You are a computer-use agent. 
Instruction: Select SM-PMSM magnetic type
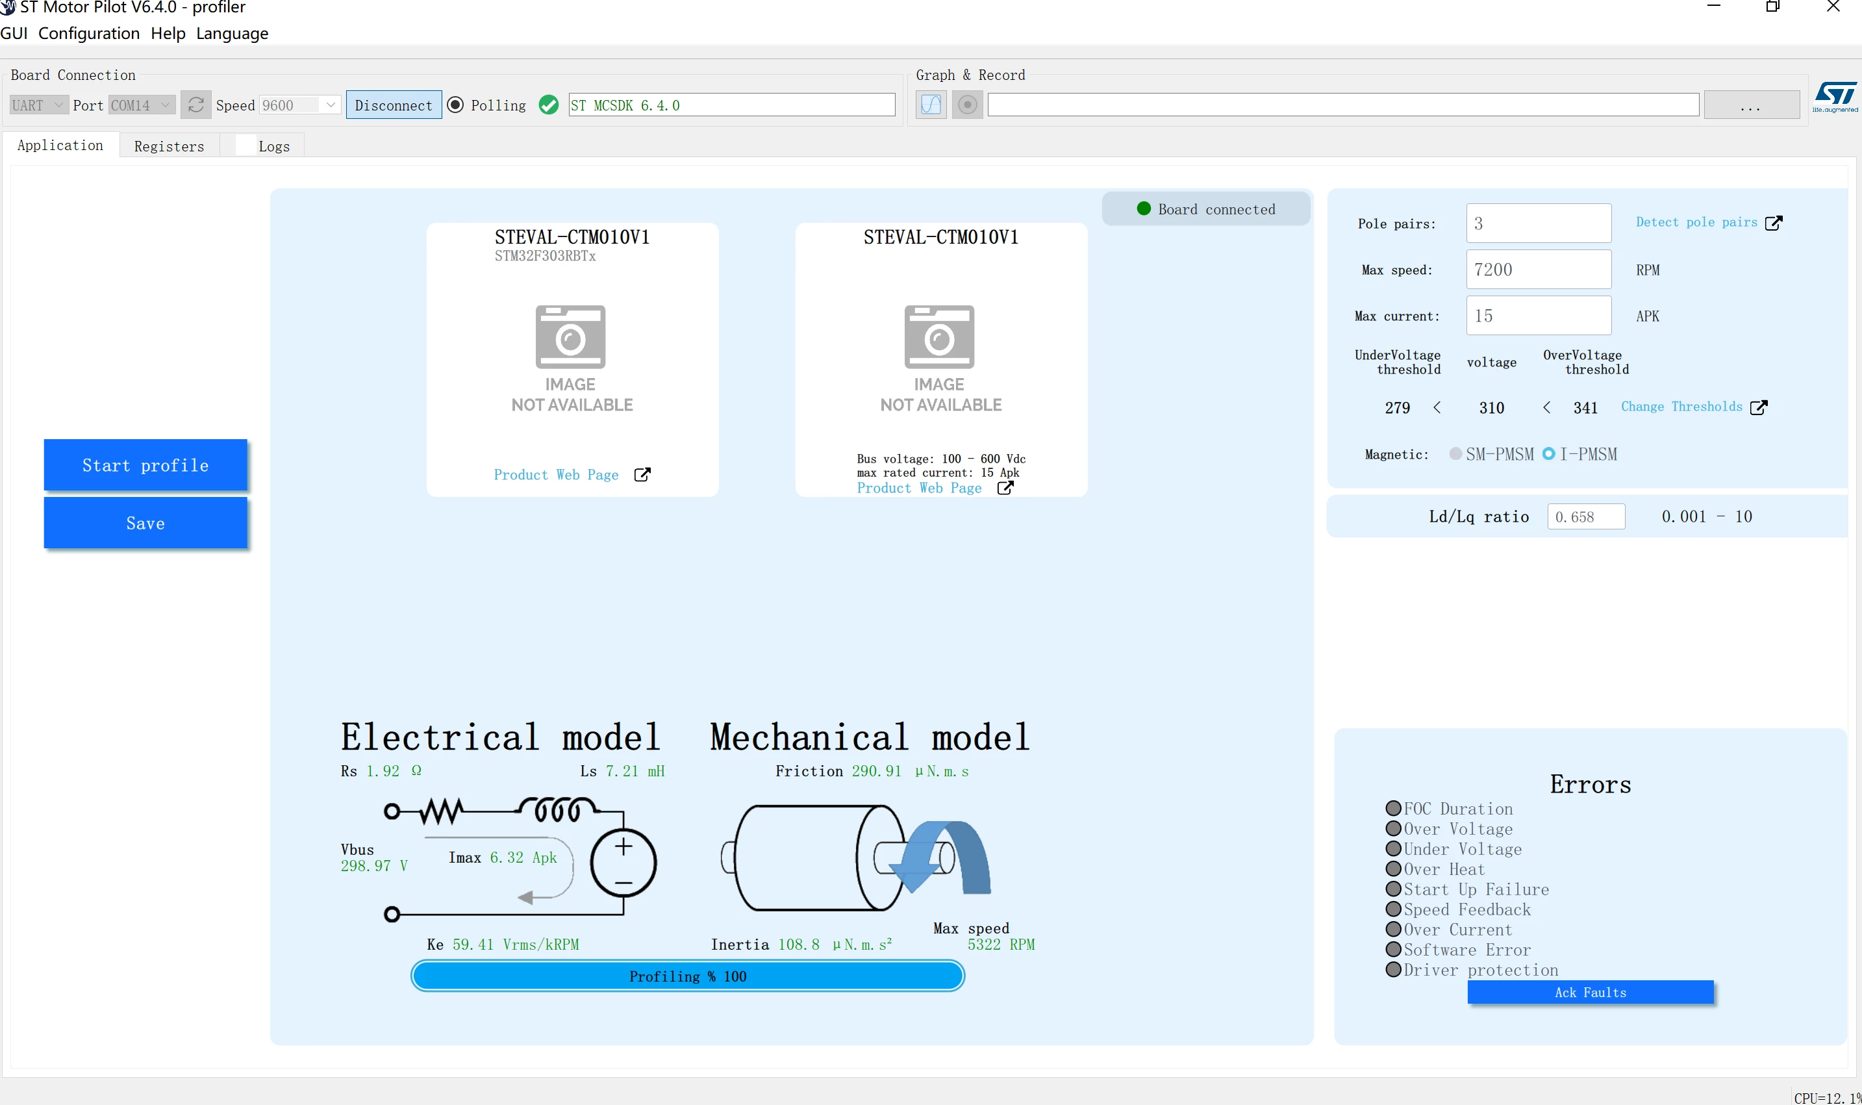1455,453
